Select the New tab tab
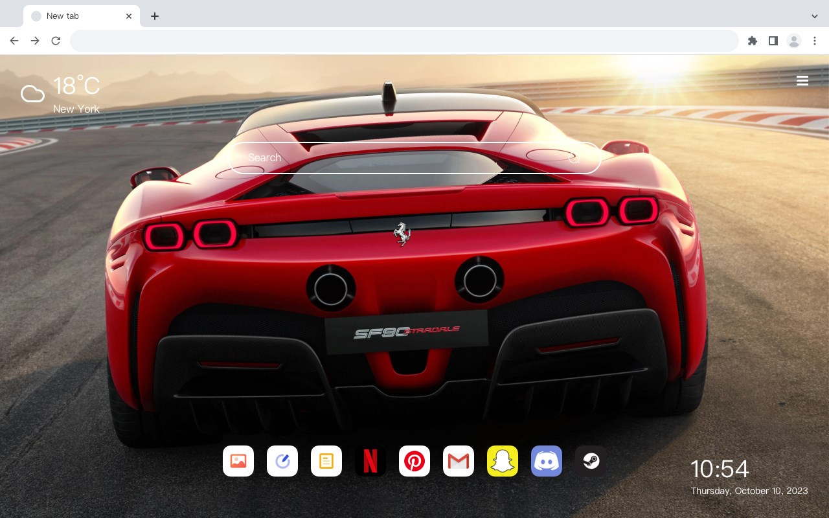The height and width of the screenshot is (518, 829). point(82,16)
